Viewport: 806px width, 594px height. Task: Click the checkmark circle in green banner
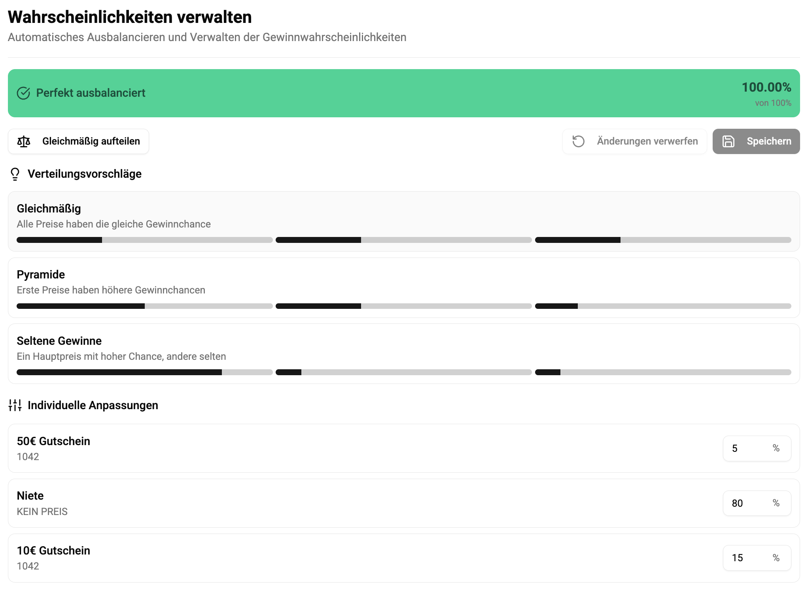tap(23, 93)
